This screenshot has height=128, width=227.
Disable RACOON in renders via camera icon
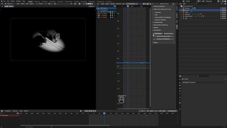click(x=225, y=14)
